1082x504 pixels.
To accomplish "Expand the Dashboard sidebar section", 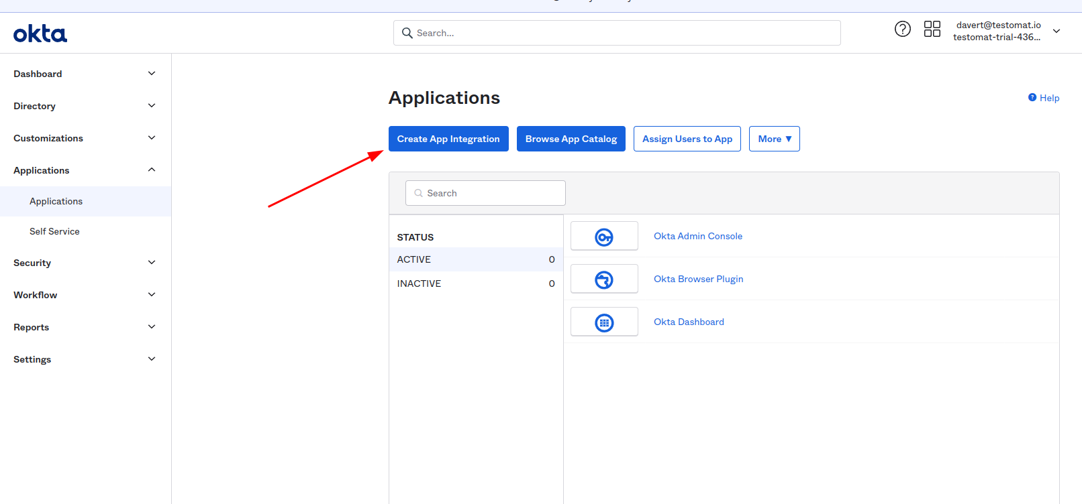I will [152, 74].
